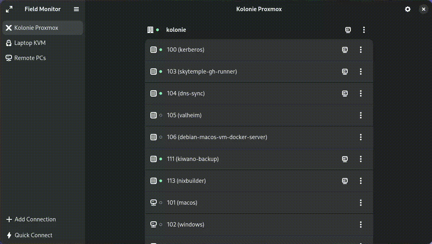
Task: Open the settings gear icon
Action: pos(408,9)
